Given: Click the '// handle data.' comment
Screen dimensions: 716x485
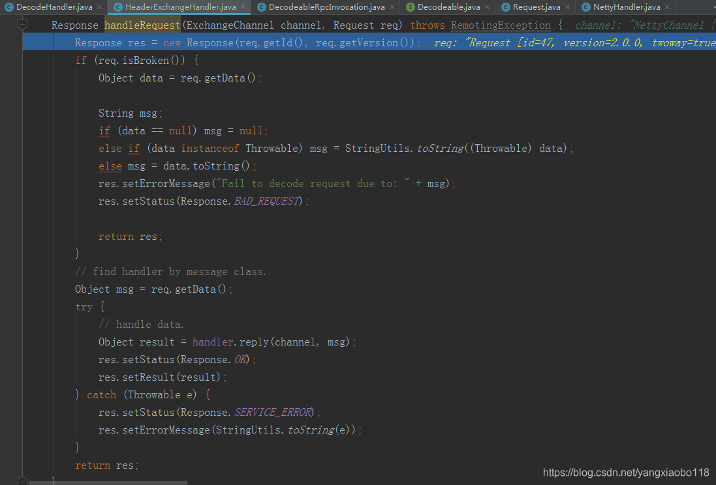Looking at the screenshot, I should (x=141, y=325).
